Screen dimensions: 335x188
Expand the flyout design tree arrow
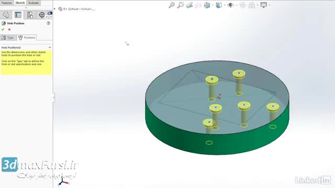54,9
